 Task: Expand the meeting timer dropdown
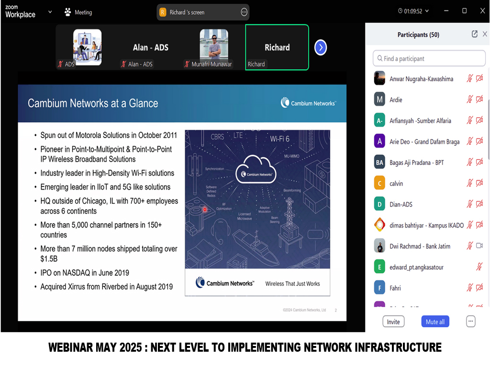click(427, 11)
